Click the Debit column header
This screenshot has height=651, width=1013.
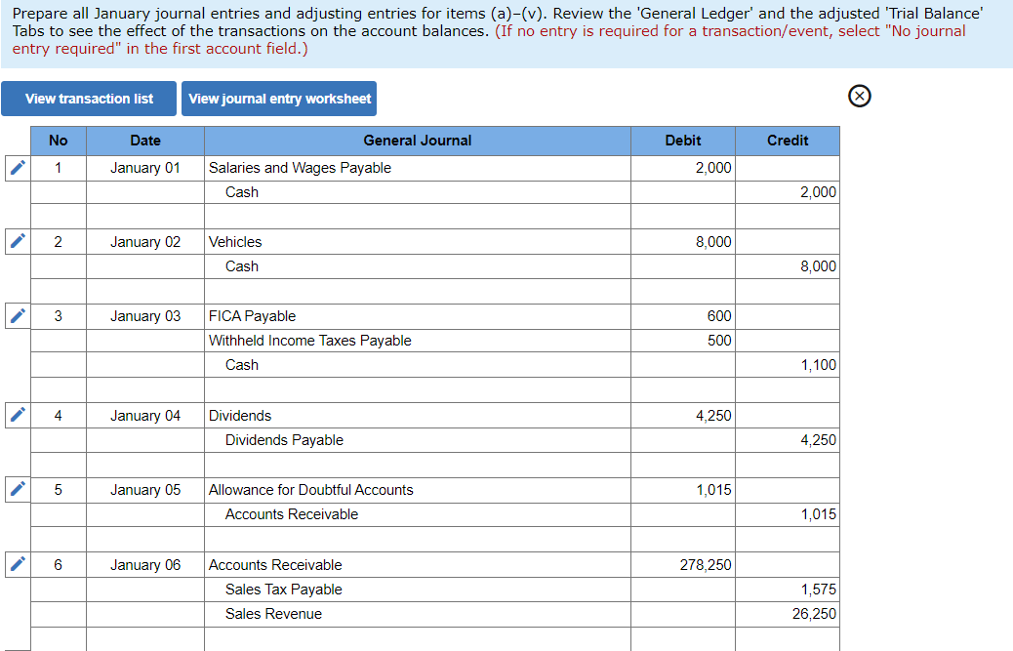683,141
